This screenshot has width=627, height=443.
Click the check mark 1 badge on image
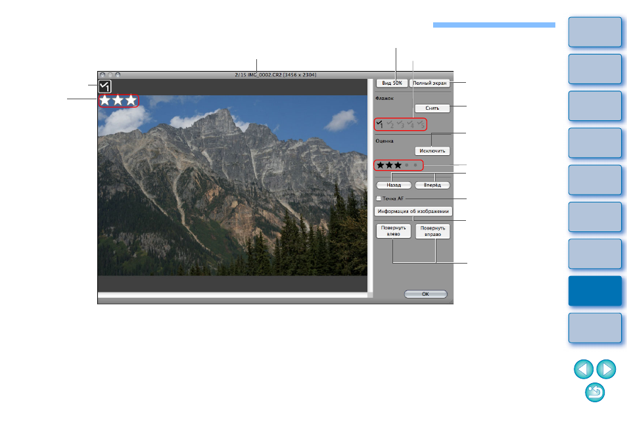coord(104,86)
